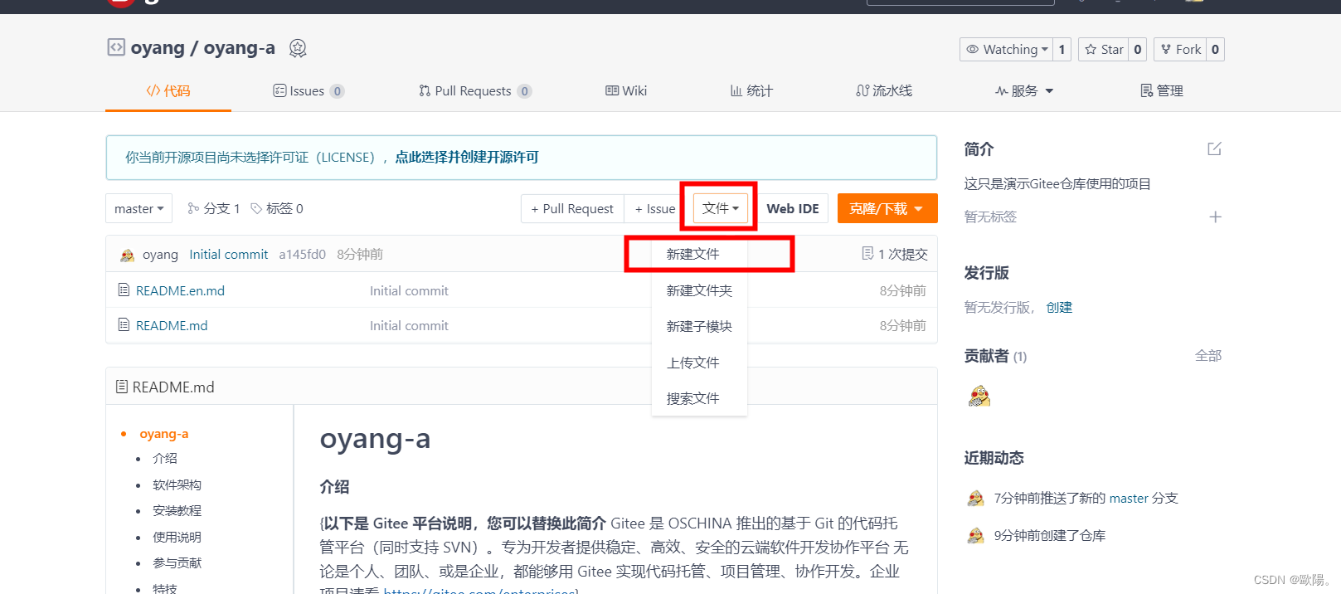Image resolution: width=1341 pixels, height=594 pixels.
Task: Click avatar beside 9分钟前创建了仓库 activity
Action: pos(976,535)
